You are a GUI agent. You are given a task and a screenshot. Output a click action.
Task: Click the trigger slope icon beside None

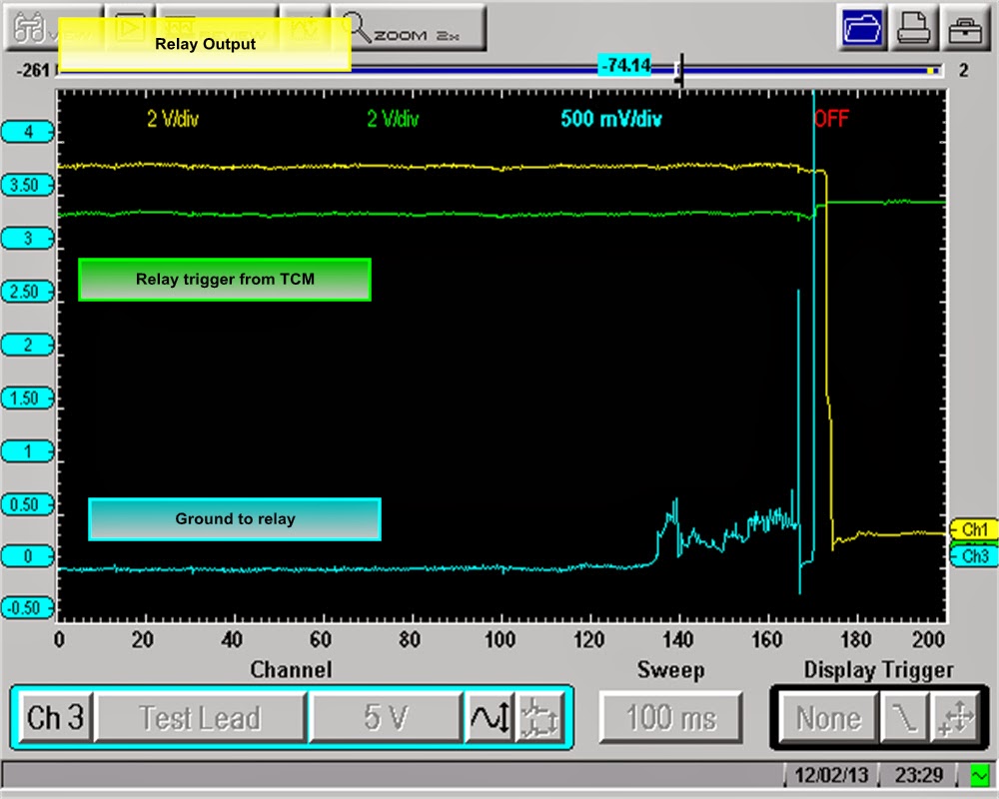(x=902, y=717)
